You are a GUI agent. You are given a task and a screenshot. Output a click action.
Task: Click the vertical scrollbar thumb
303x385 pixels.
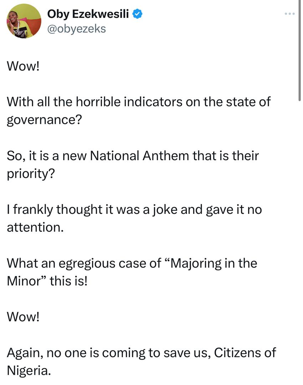coord(299,50)
